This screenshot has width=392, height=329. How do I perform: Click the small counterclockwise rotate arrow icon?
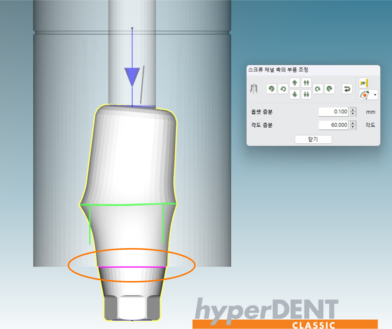click(x=283, y=89)
